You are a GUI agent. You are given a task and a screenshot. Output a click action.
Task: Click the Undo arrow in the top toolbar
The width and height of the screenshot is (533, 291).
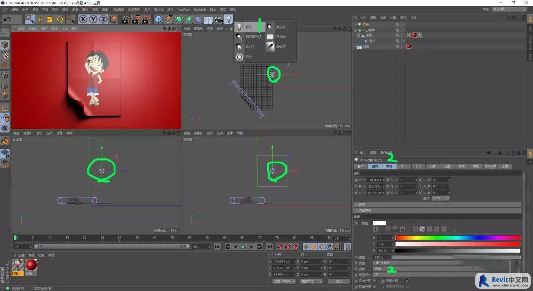pos(7,19)
